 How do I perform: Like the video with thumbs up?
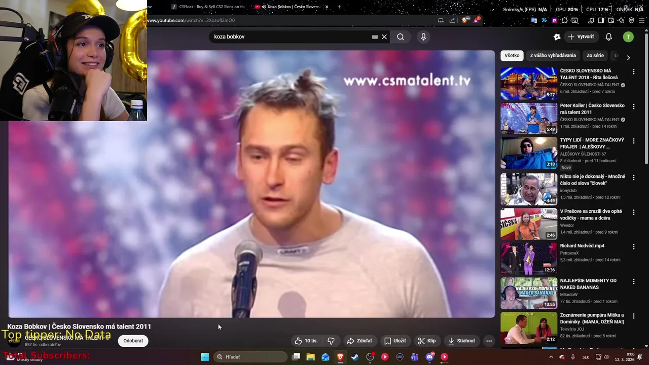tap(306, 341)
